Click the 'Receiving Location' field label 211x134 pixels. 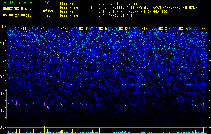(78, 8)
